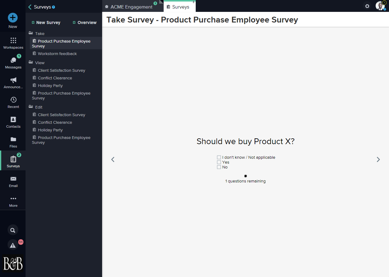Collapse the View folder
The width and height of the screenshot is (389, 277).
pos(31,62)
